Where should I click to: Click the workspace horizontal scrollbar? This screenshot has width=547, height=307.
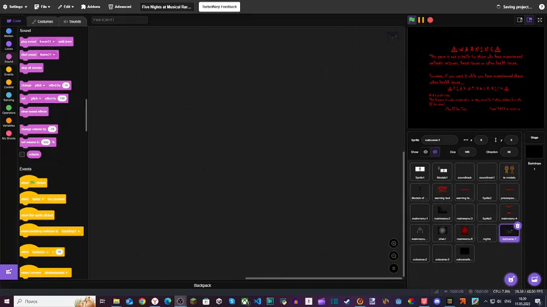tap(324, 278)
